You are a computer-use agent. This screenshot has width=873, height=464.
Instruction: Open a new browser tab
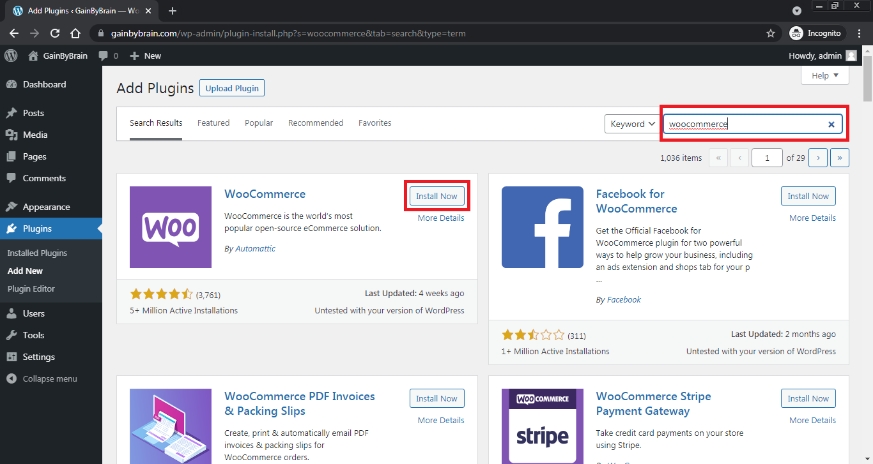pyautogui.click(x=173, y=11)
